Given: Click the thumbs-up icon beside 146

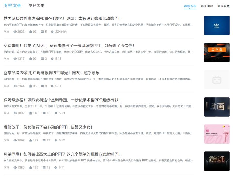Looking at the screenshot, I should (x=30, y=113).
